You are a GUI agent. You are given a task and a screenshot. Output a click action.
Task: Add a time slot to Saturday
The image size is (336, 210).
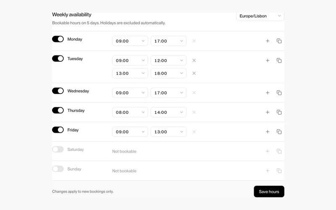(x=268, y=151)
